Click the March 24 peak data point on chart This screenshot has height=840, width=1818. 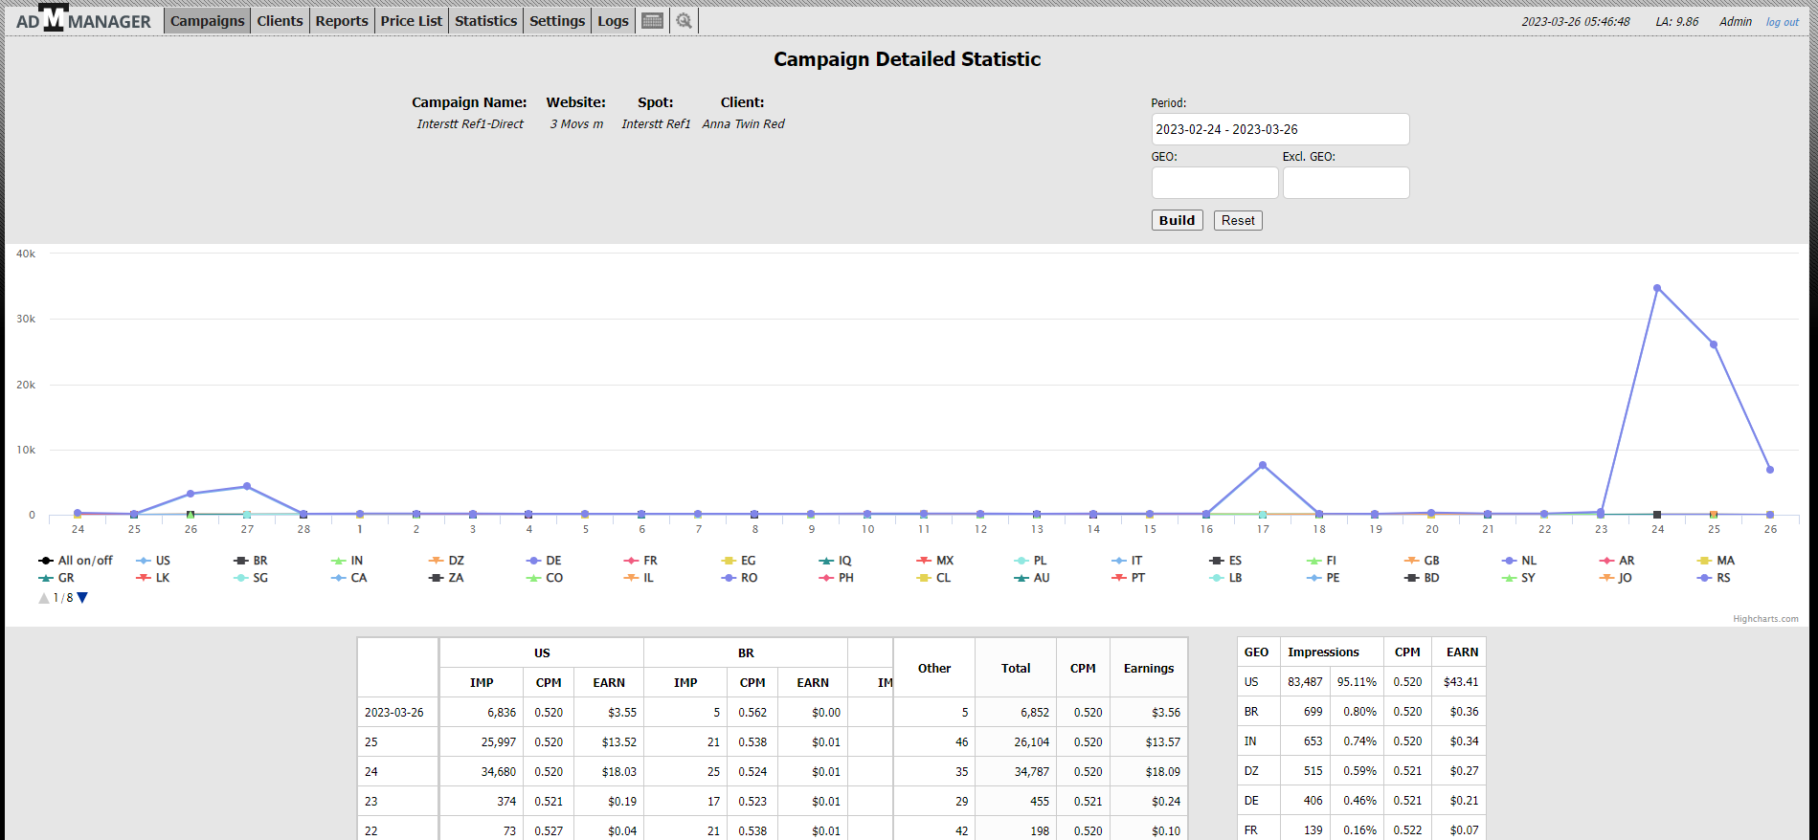point(1657,288)
